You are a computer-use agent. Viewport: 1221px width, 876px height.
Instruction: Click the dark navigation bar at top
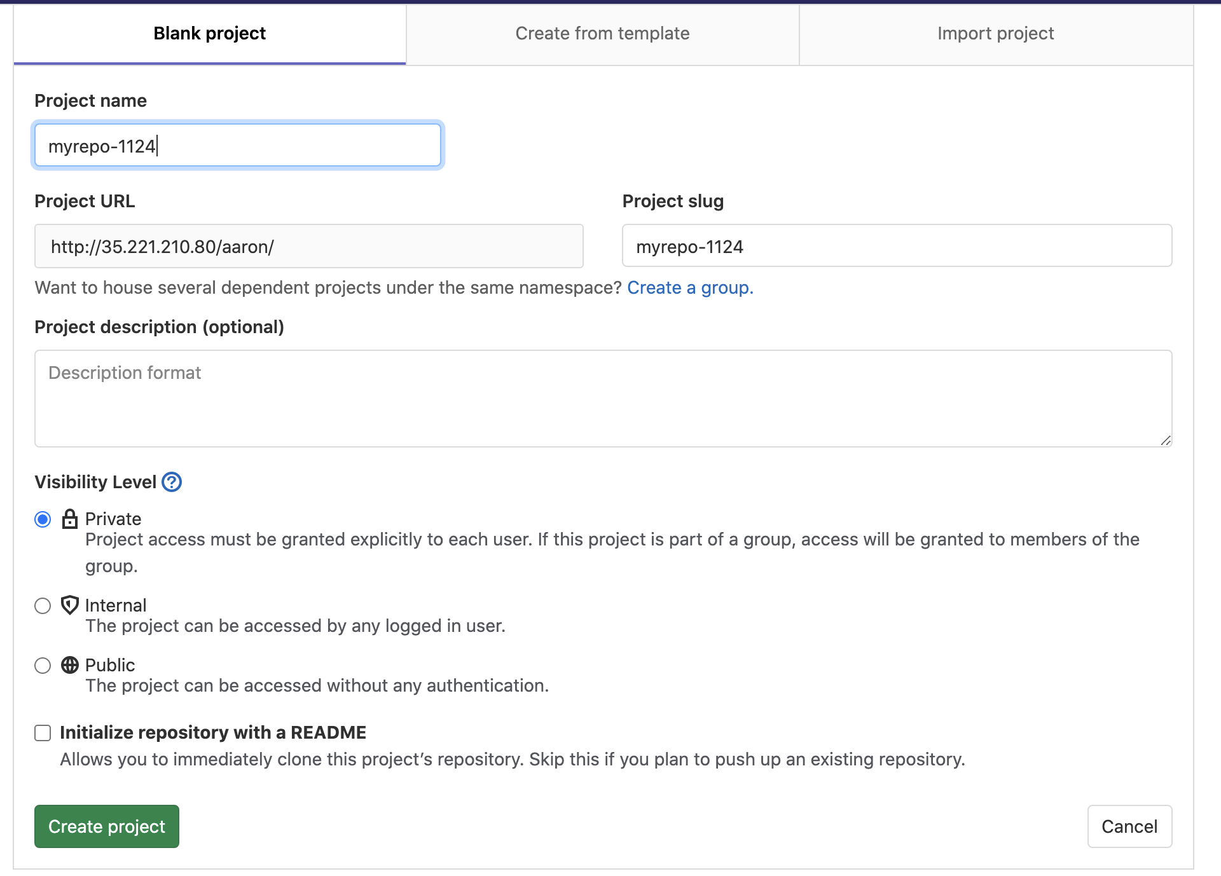click(610, 3)
